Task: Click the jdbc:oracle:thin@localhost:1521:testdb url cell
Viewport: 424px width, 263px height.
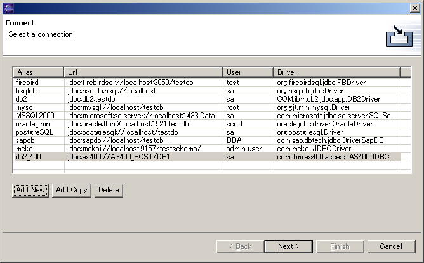Action: 128,124
